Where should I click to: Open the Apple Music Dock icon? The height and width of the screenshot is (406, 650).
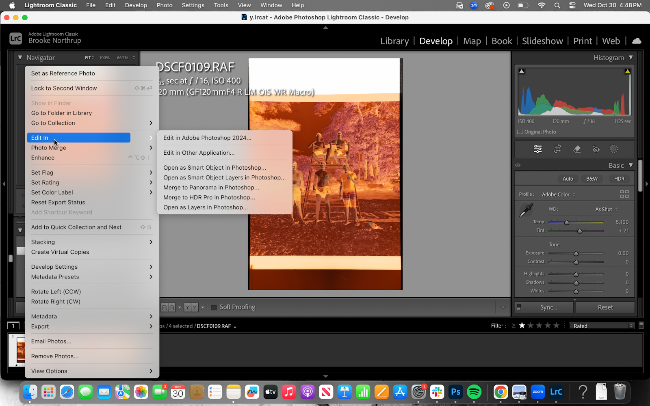[x=289, y=392]
